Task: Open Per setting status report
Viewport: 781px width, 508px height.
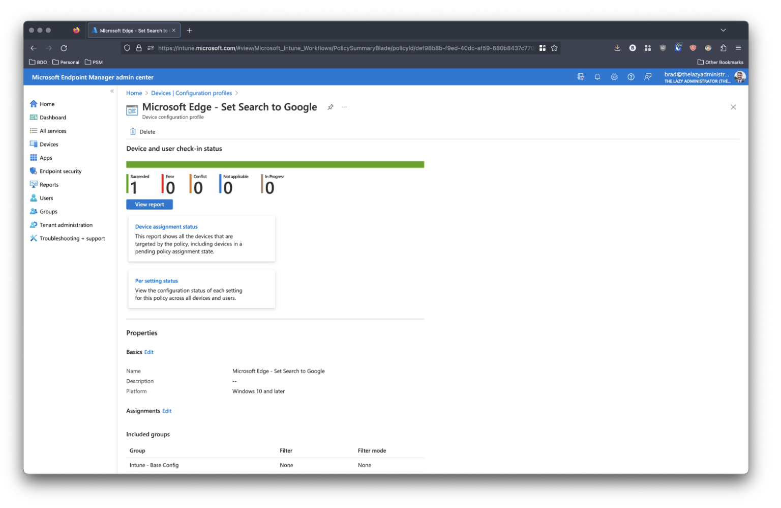Action: 157,280
